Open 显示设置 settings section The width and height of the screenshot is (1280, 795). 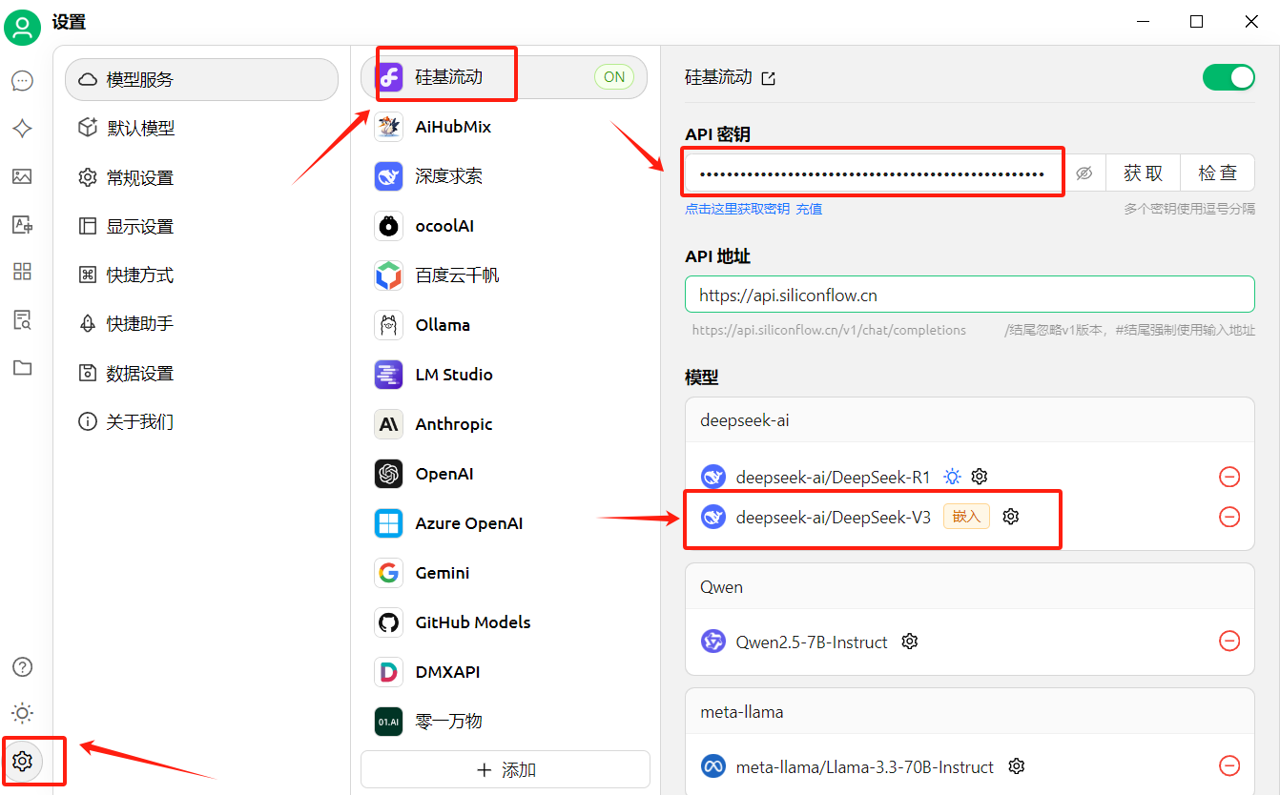(201, 226)
